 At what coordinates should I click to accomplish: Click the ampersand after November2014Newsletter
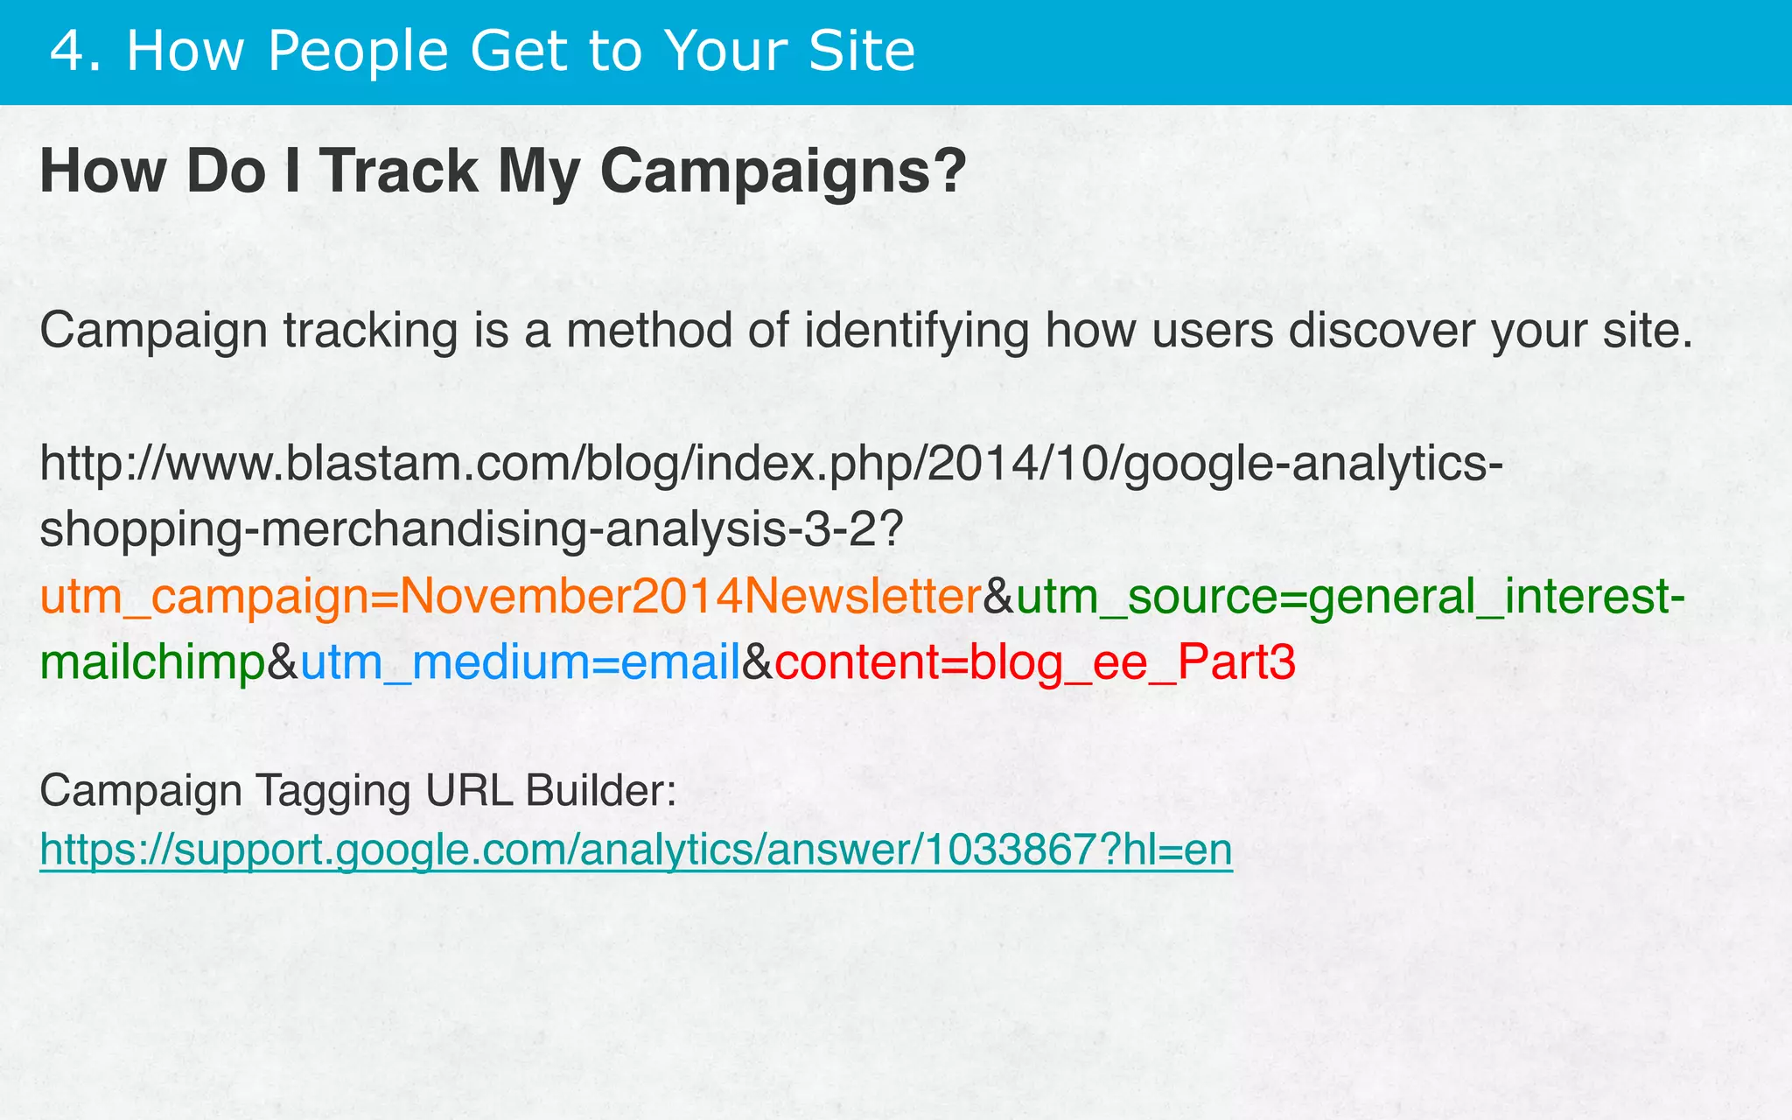(x=999, y=598)
